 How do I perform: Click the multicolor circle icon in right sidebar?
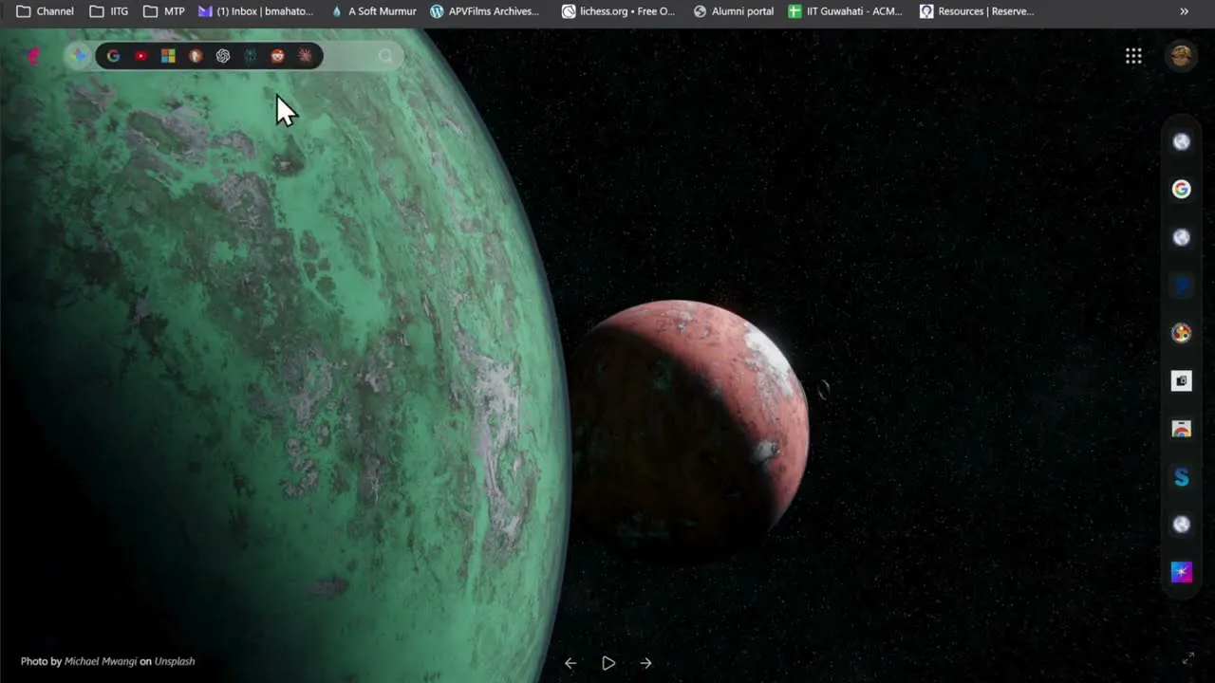[x=1181, y=333]
